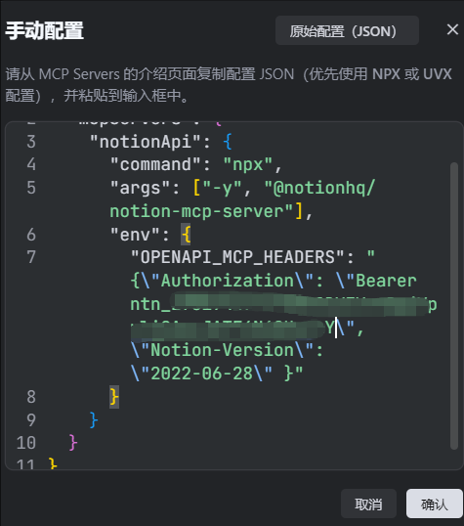The width and height of the screenshot is (464, 526).
Task: Close the 手动配置 dialog with the X icon
Action: pos(452,29)
